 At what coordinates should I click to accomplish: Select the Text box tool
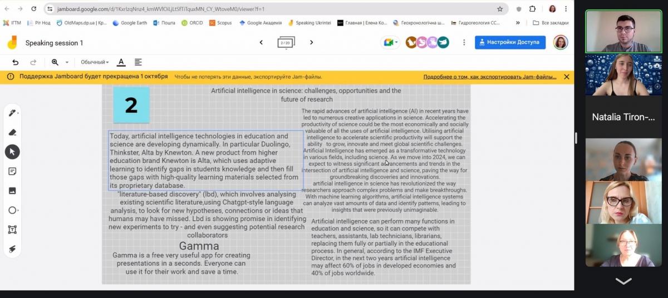pyautogui.click(x=12, y=230)
